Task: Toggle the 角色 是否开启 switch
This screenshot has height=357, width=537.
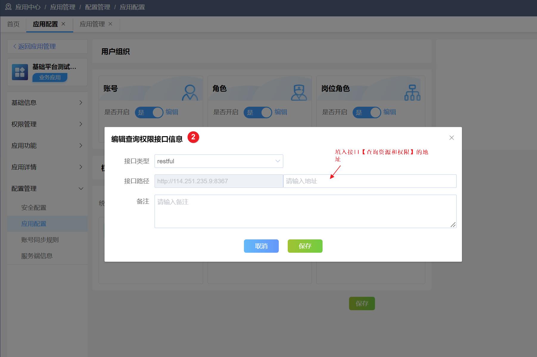Action: [x=258, y=112]
